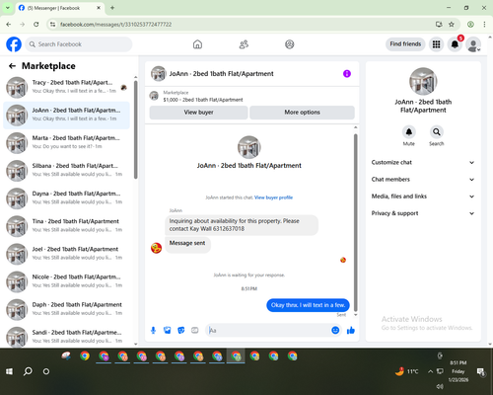Open Task View circle on the taskbar
The height and width of the screenshot is (395, 493).
click(x=46, y=371)
